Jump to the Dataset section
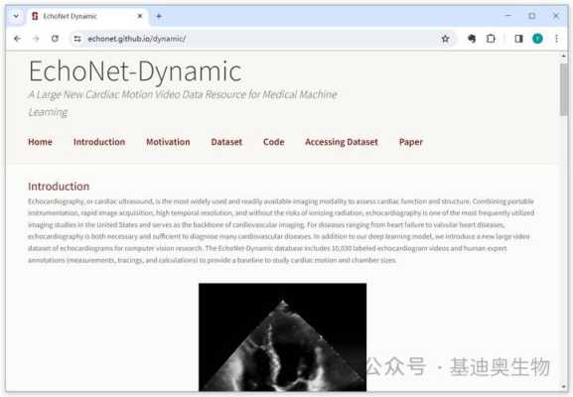The image size is (573, 397). (226, 142)
